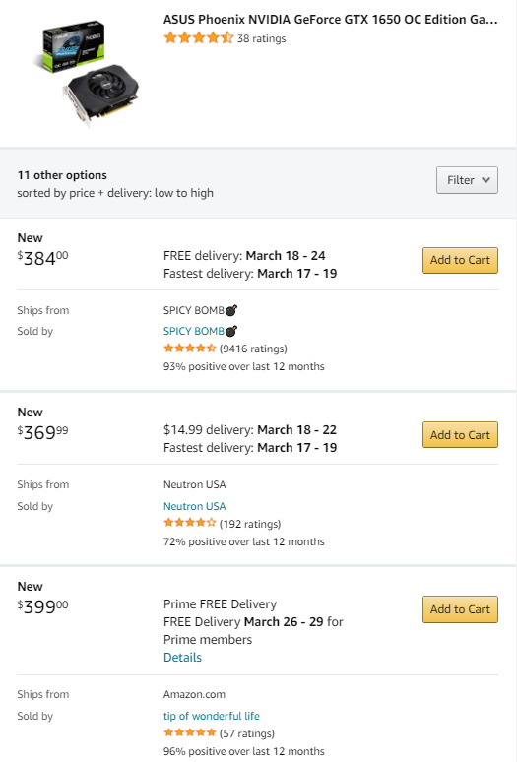
Task: Add the $399.00 offer to cart
Action: pyautogui.click(x=460, y=609)
